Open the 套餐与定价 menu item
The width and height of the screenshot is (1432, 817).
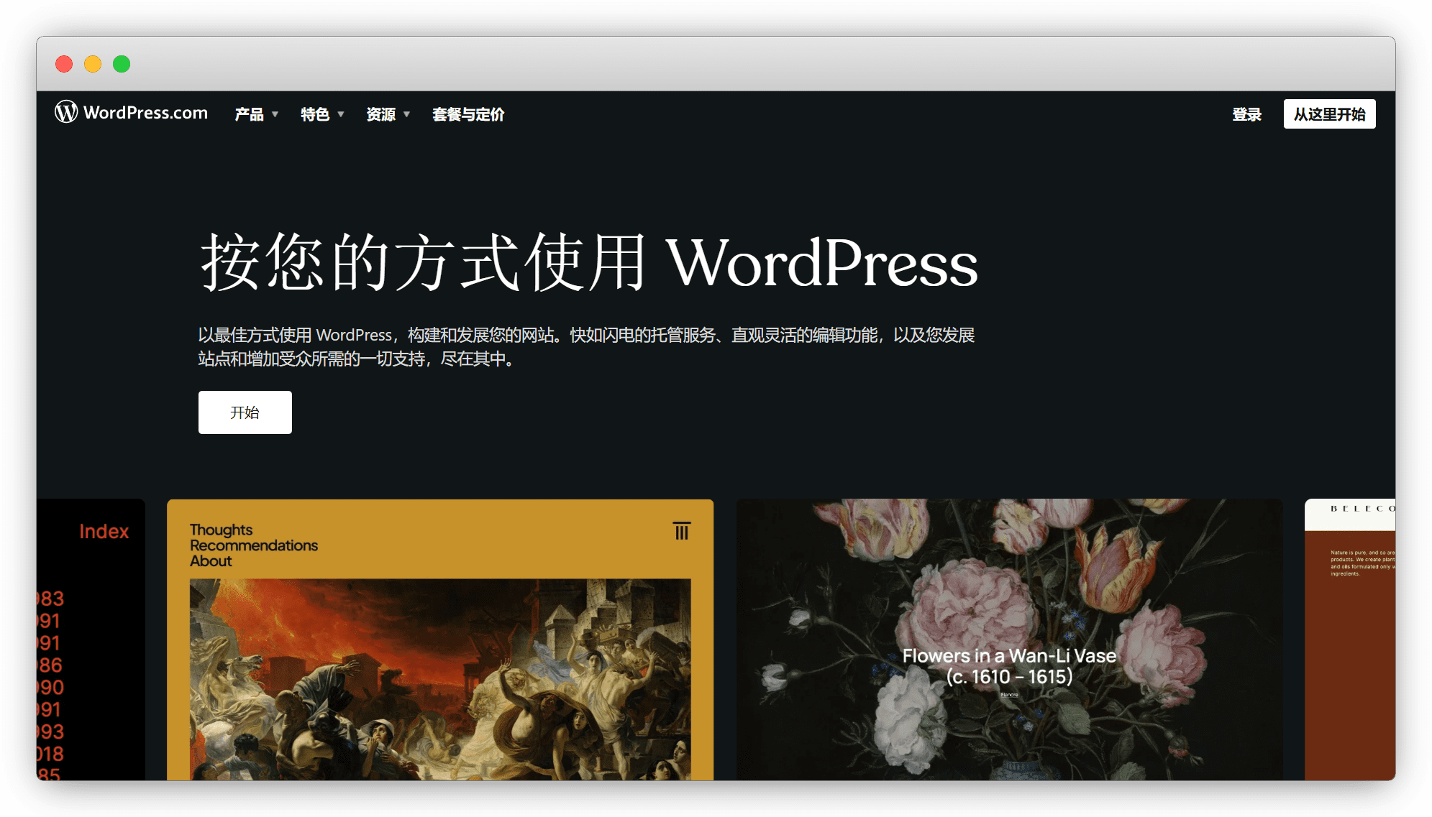point(468,114)
